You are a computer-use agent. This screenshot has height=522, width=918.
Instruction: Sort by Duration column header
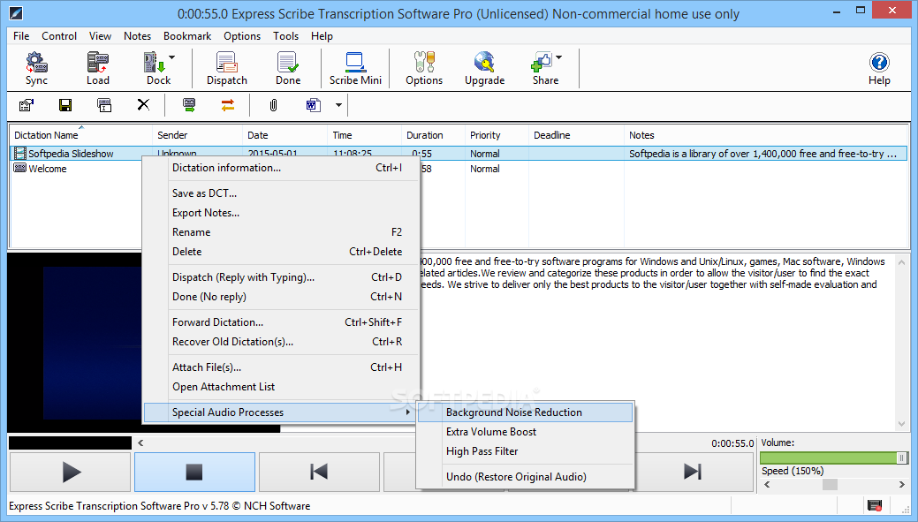pos(433,134)
